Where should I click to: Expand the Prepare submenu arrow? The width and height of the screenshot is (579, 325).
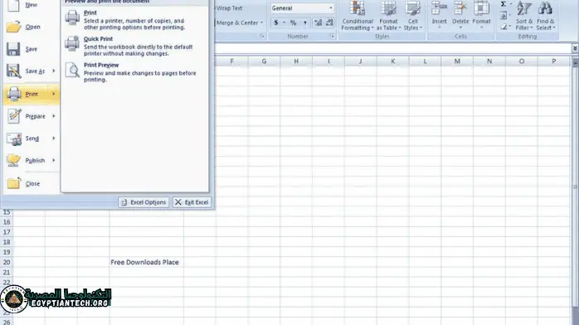[x=54, y=116]
